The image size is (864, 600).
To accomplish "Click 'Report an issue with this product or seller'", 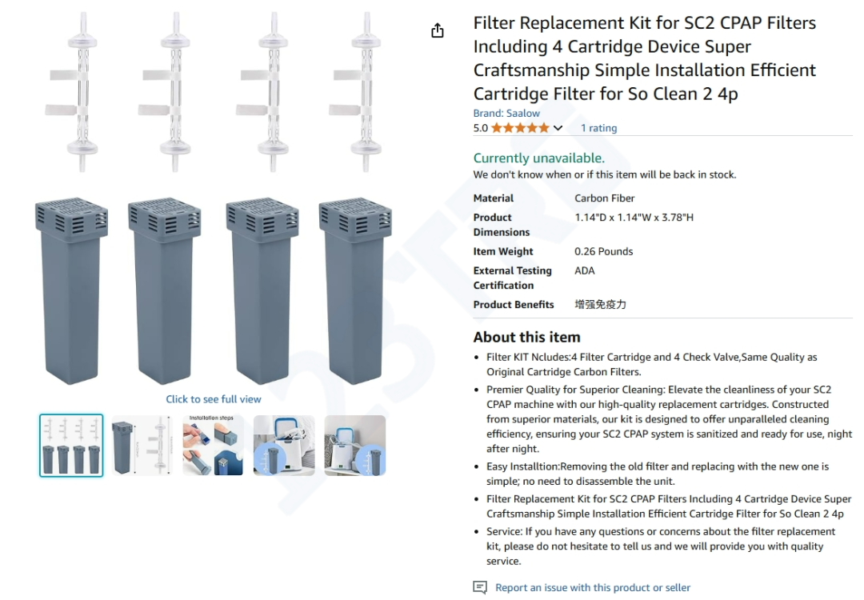I will (x=592, y=587).
